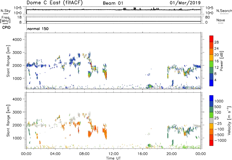Click the 'normal 150' CPID text
This screenshot has width=232, height=160.
(x=38, y=29)
